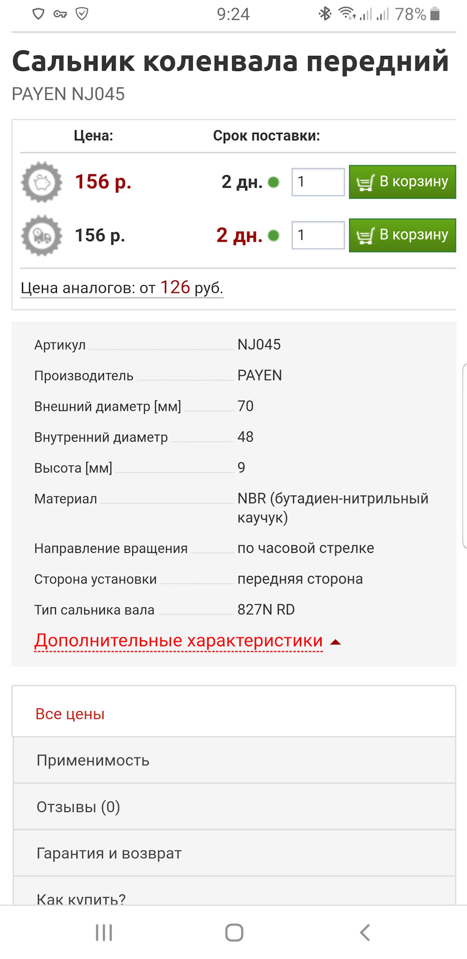Tap the delivery truck fastest-delivery gear icon

click(x=42, y=235)
